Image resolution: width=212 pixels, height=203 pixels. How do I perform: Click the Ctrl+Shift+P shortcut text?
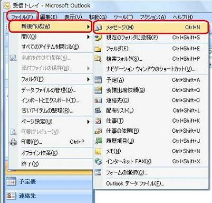pos(186,59)
